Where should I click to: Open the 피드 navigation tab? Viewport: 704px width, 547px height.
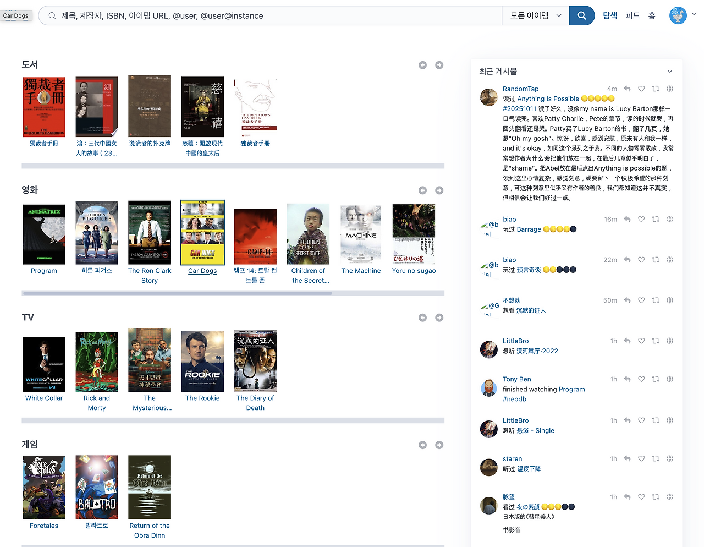click(632, 15)
